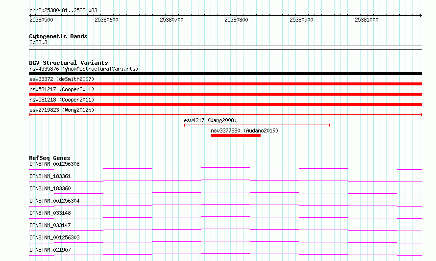Open variant esv4217 (Wang2008) label

pyautogui.click(x=210, y=120)
